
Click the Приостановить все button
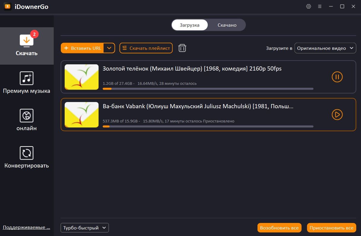332,228
